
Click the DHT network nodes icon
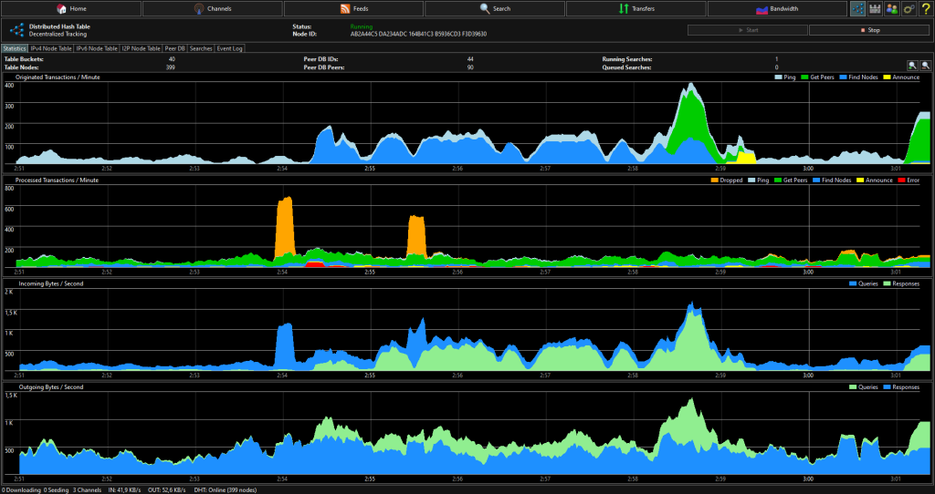point(858,8)
